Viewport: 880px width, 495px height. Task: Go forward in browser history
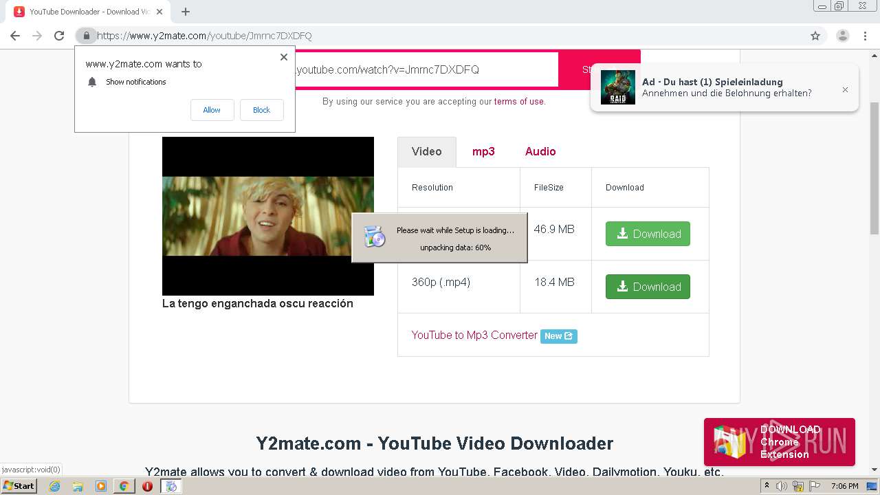(x=37, y=36)
